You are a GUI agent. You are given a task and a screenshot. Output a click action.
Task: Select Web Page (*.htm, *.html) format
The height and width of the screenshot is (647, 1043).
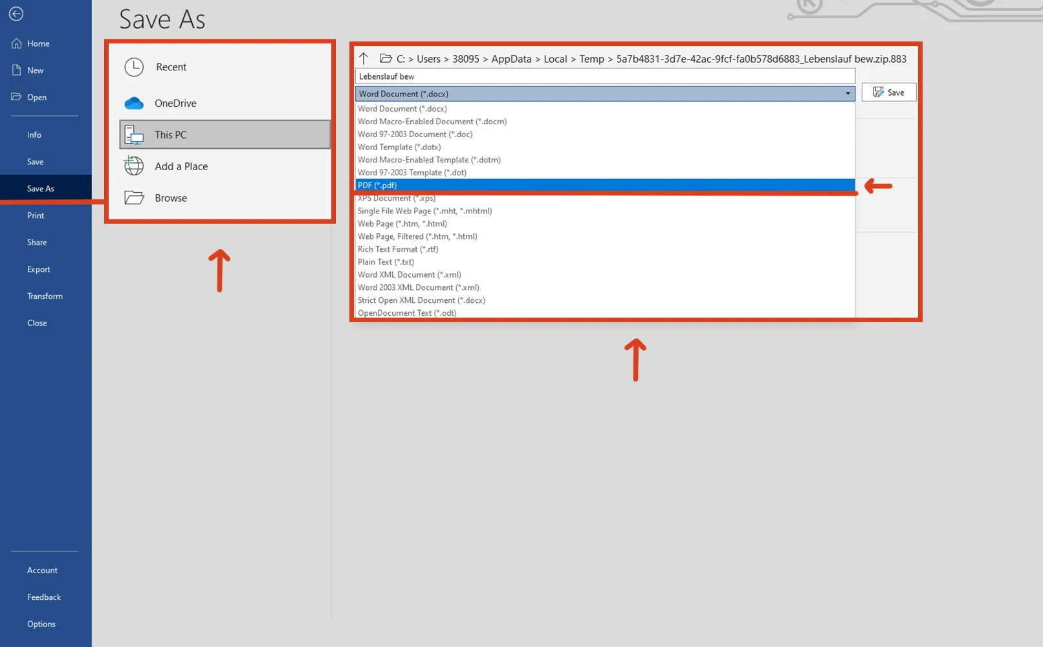click(605, 224)
